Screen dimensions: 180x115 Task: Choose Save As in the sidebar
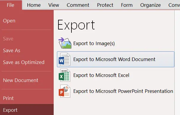(x=12, y=50)
